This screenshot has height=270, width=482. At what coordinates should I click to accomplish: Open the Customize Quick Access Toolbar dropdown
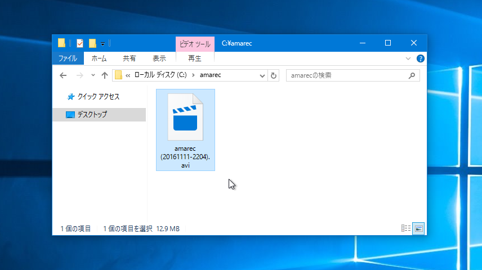(x=102, y=44)
